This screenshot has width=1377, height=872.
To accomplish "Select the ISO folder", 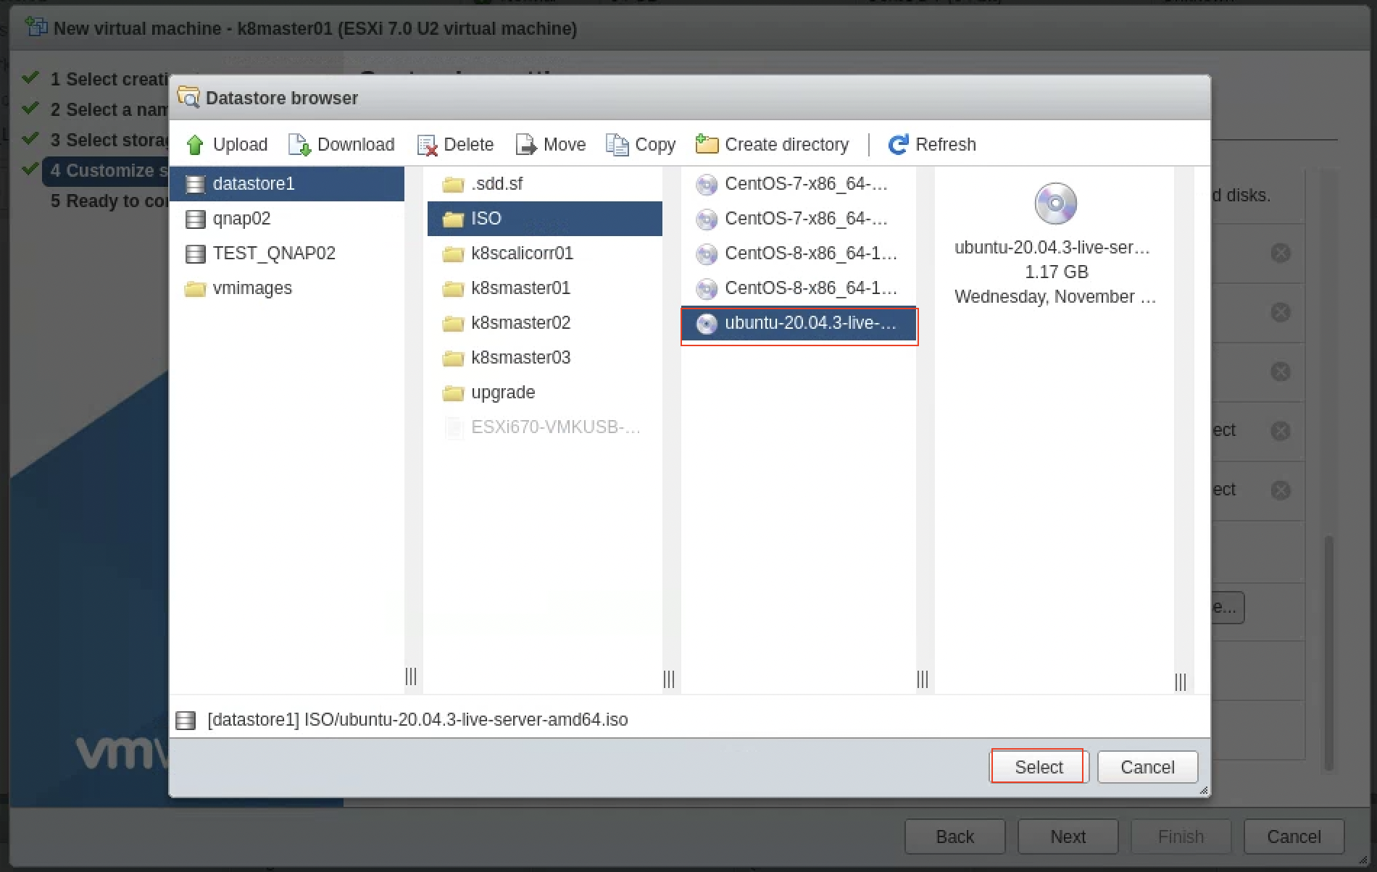I will (x=544, y=219).
